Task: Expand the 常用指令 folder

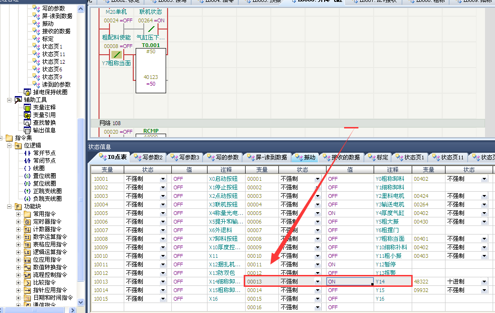Action: (x=18, y=214)
